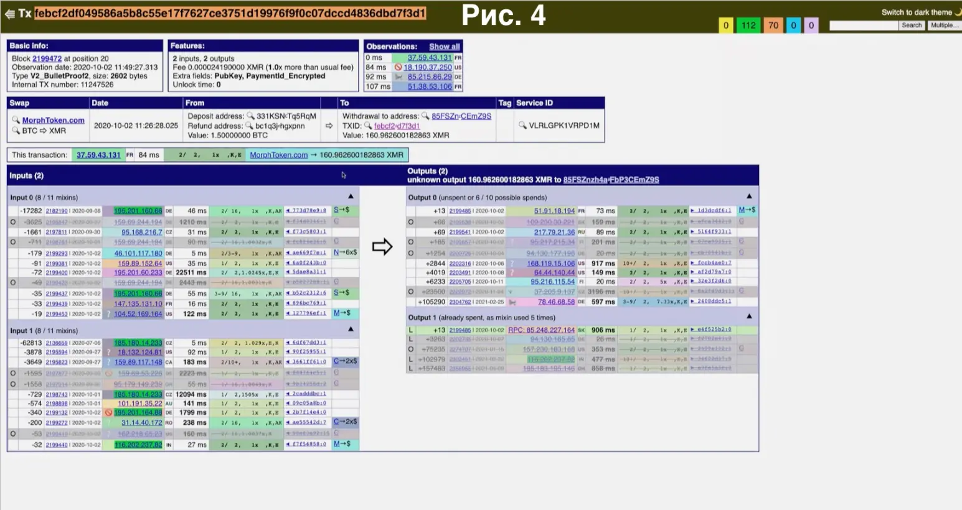Image resolution: width=962 pixels, height=510 pixels.
Task: Click the icon beside 78.46.68.58
Action: 512,302
